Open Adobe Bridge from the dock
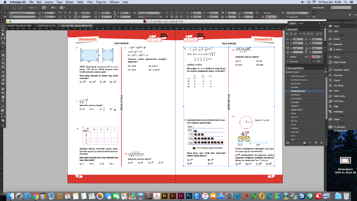The width and height of the screenshot is (357, 201). click(165, 196)
